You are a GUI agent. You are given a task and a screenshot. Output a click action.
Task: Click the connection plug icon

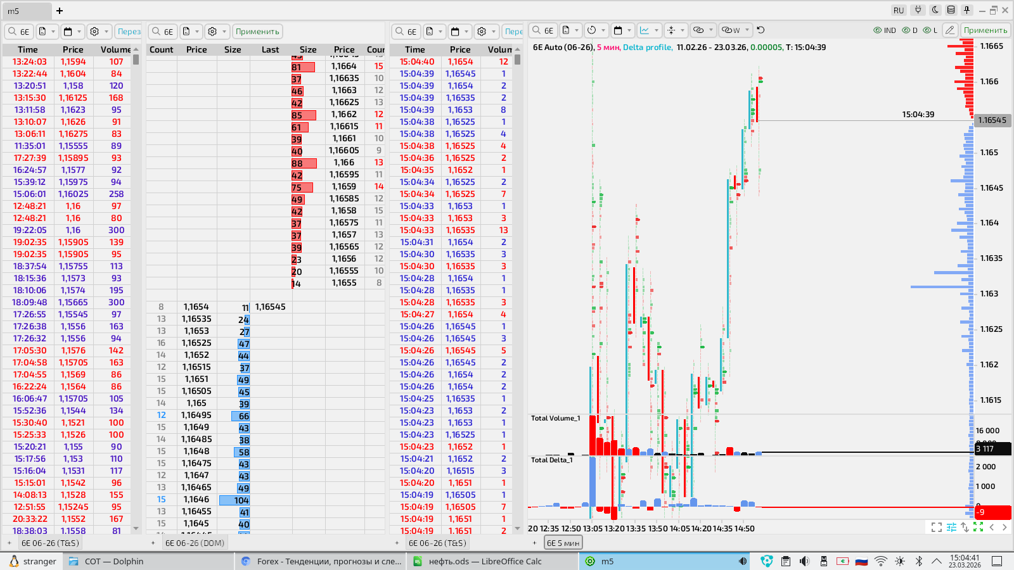click(x=918, y=10)
